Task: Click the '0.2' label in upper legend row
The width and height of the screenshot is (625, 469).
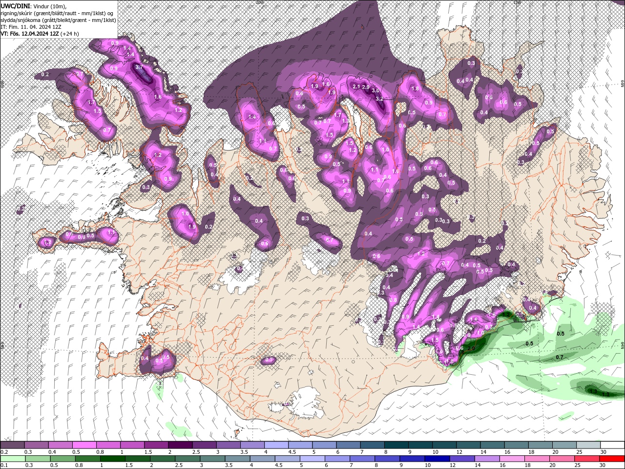Action: click(x=4, y=452)
